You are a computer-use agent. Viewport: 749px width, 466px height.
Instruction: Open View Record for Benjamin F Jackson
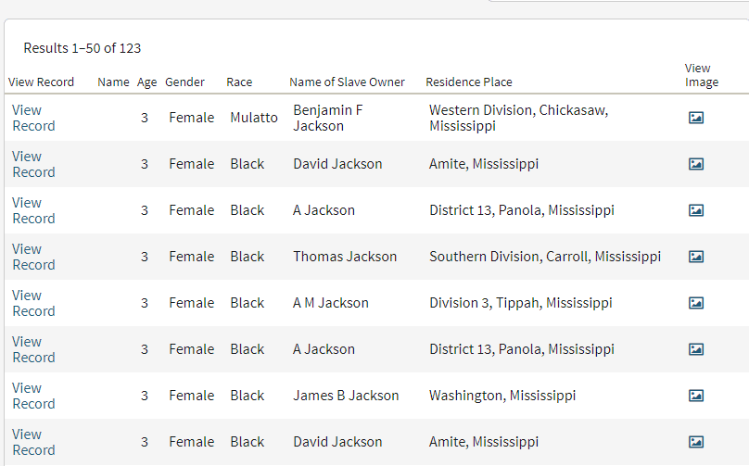(x=33, y=118)
